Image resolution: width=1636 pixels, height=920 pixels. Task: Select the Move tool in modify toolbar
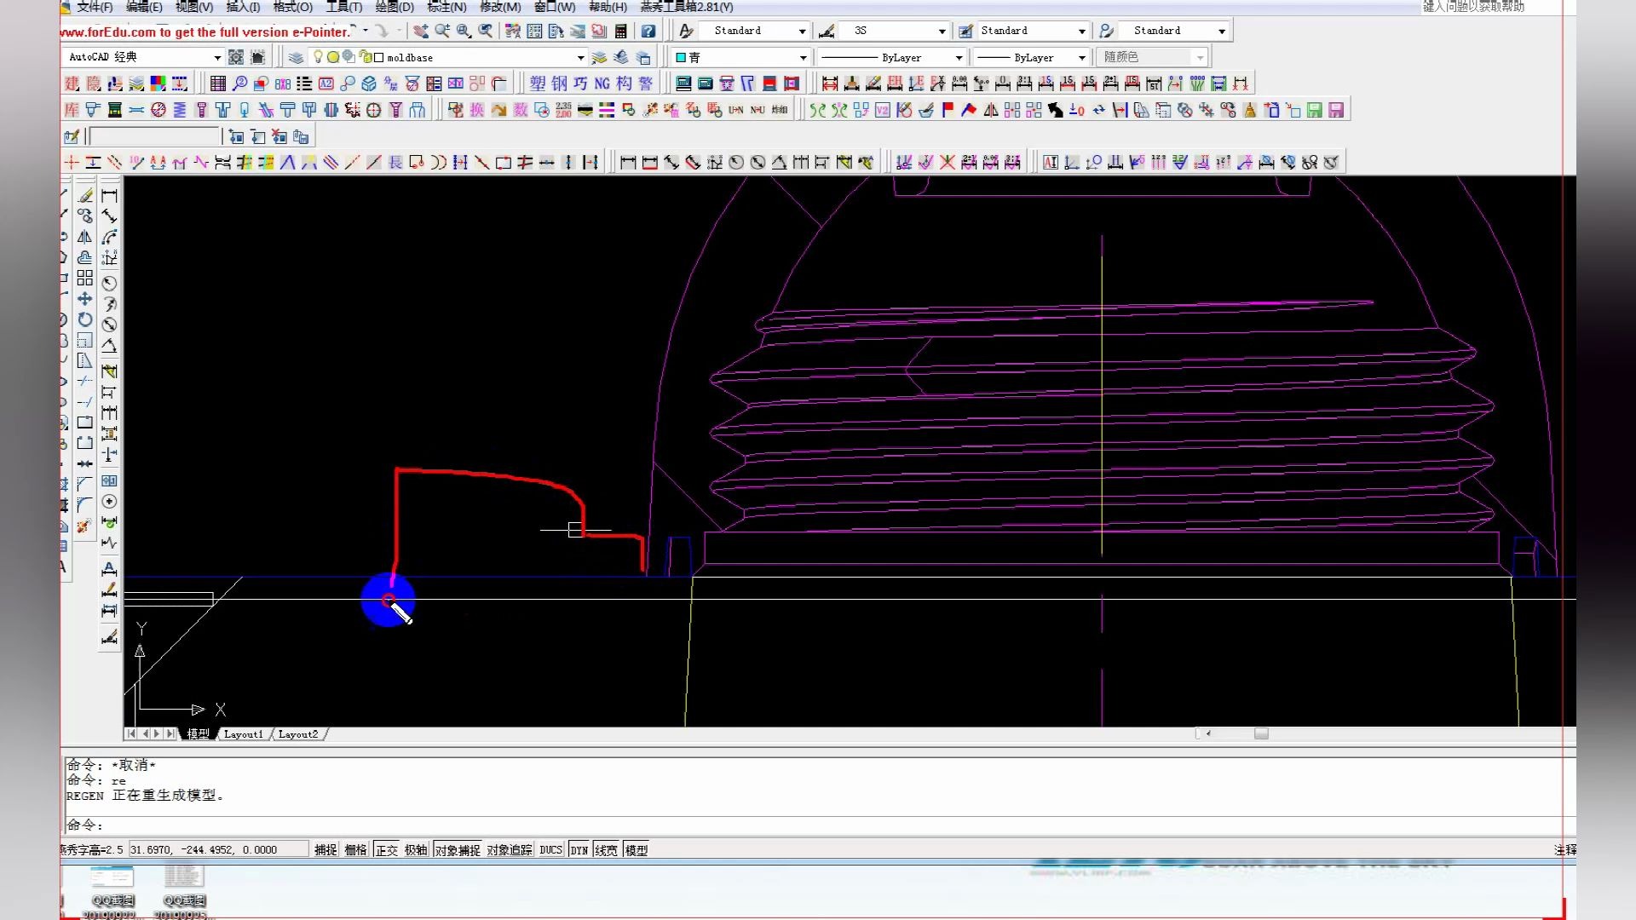[x=84, y=299]
